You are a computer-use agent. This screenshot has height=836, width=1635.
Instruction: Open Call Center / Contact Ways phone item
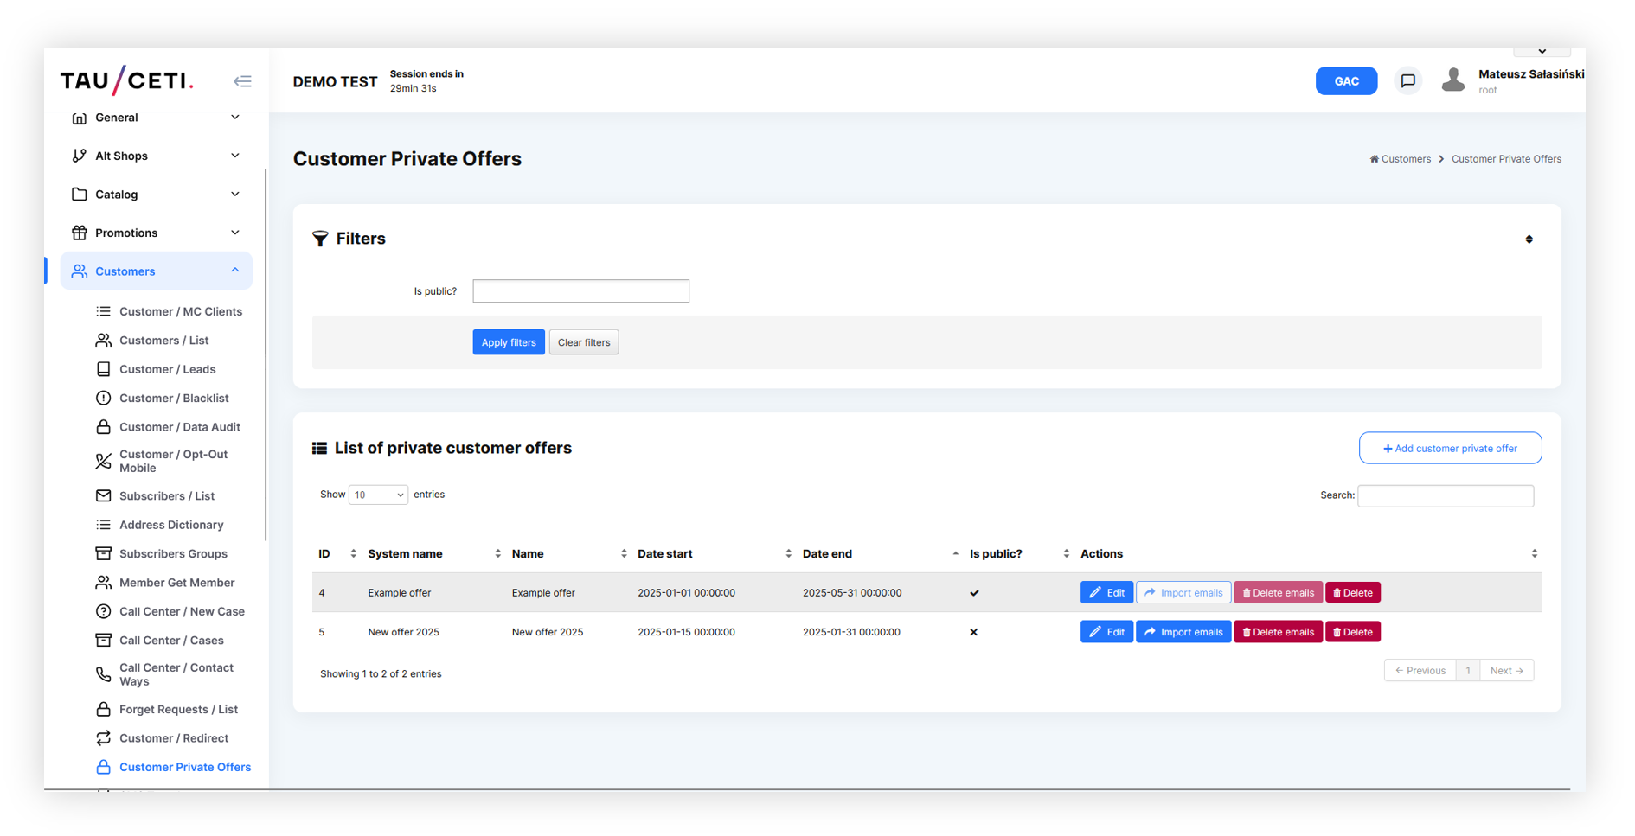pyautogui.click(x=176, y=675)
